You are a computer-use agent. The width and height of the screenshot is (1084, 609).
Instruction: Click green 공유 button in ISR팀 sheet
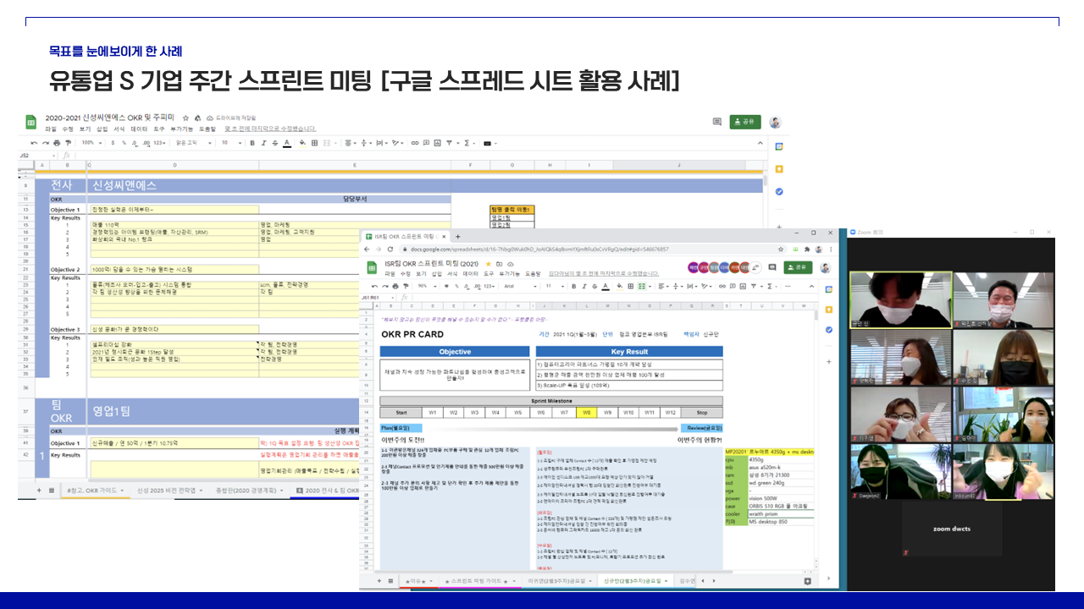tap(798, 267)
